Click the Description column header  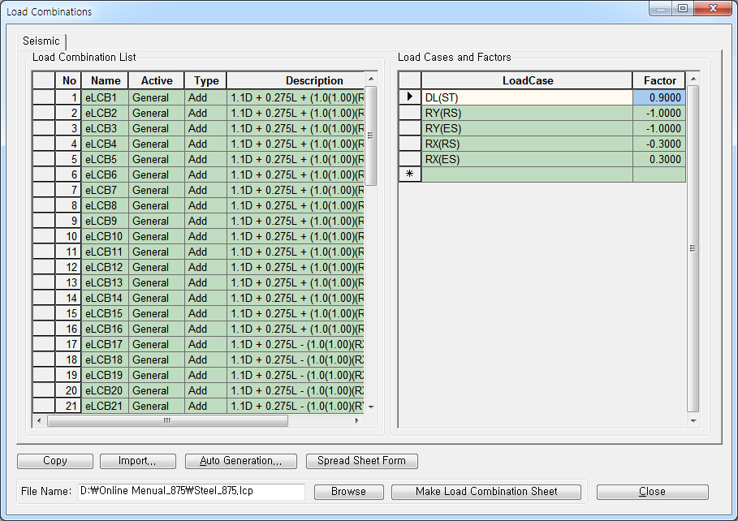(296, 80)
